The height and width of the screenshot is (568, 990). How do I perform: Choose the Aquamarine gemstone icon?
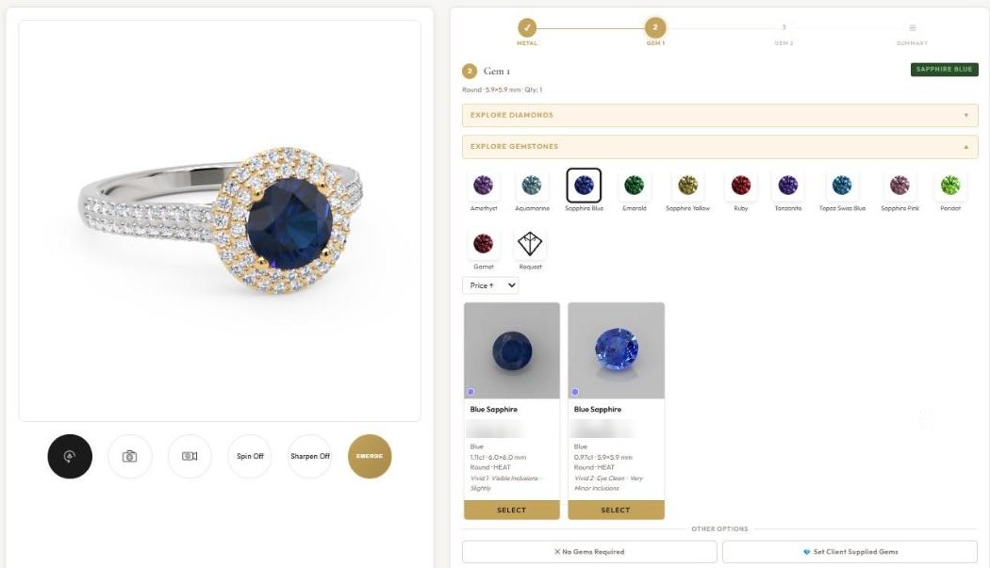point(532,186)
